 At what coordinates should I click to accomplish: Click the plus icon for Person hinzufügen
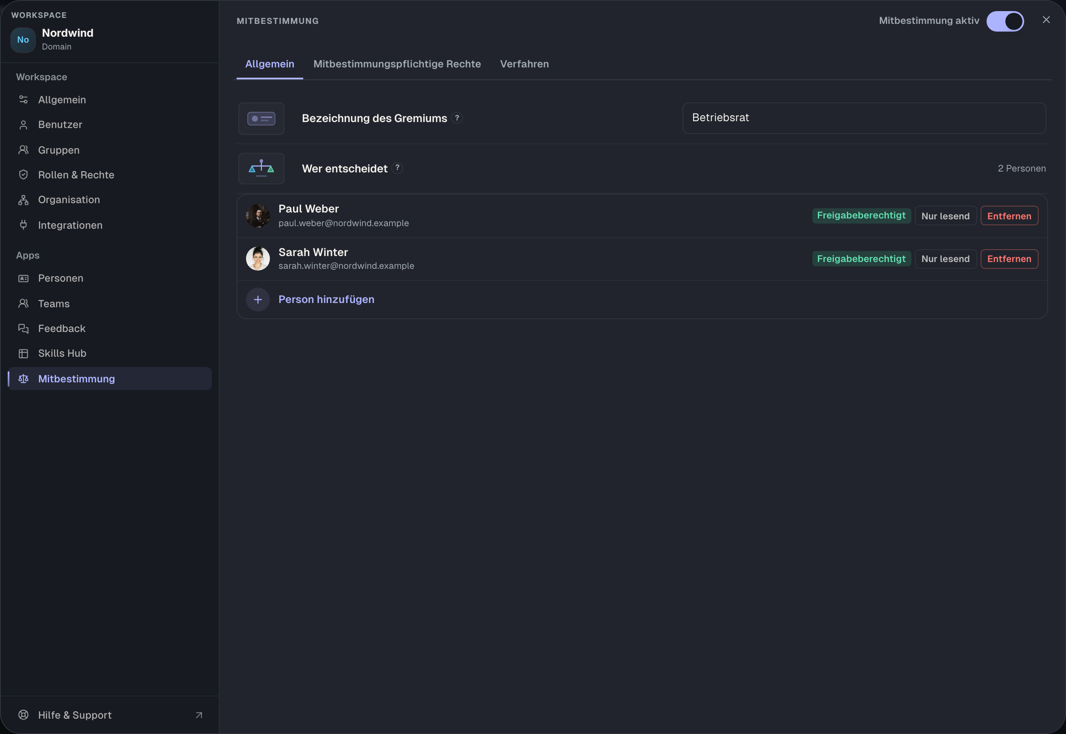(x=258, y=300)
